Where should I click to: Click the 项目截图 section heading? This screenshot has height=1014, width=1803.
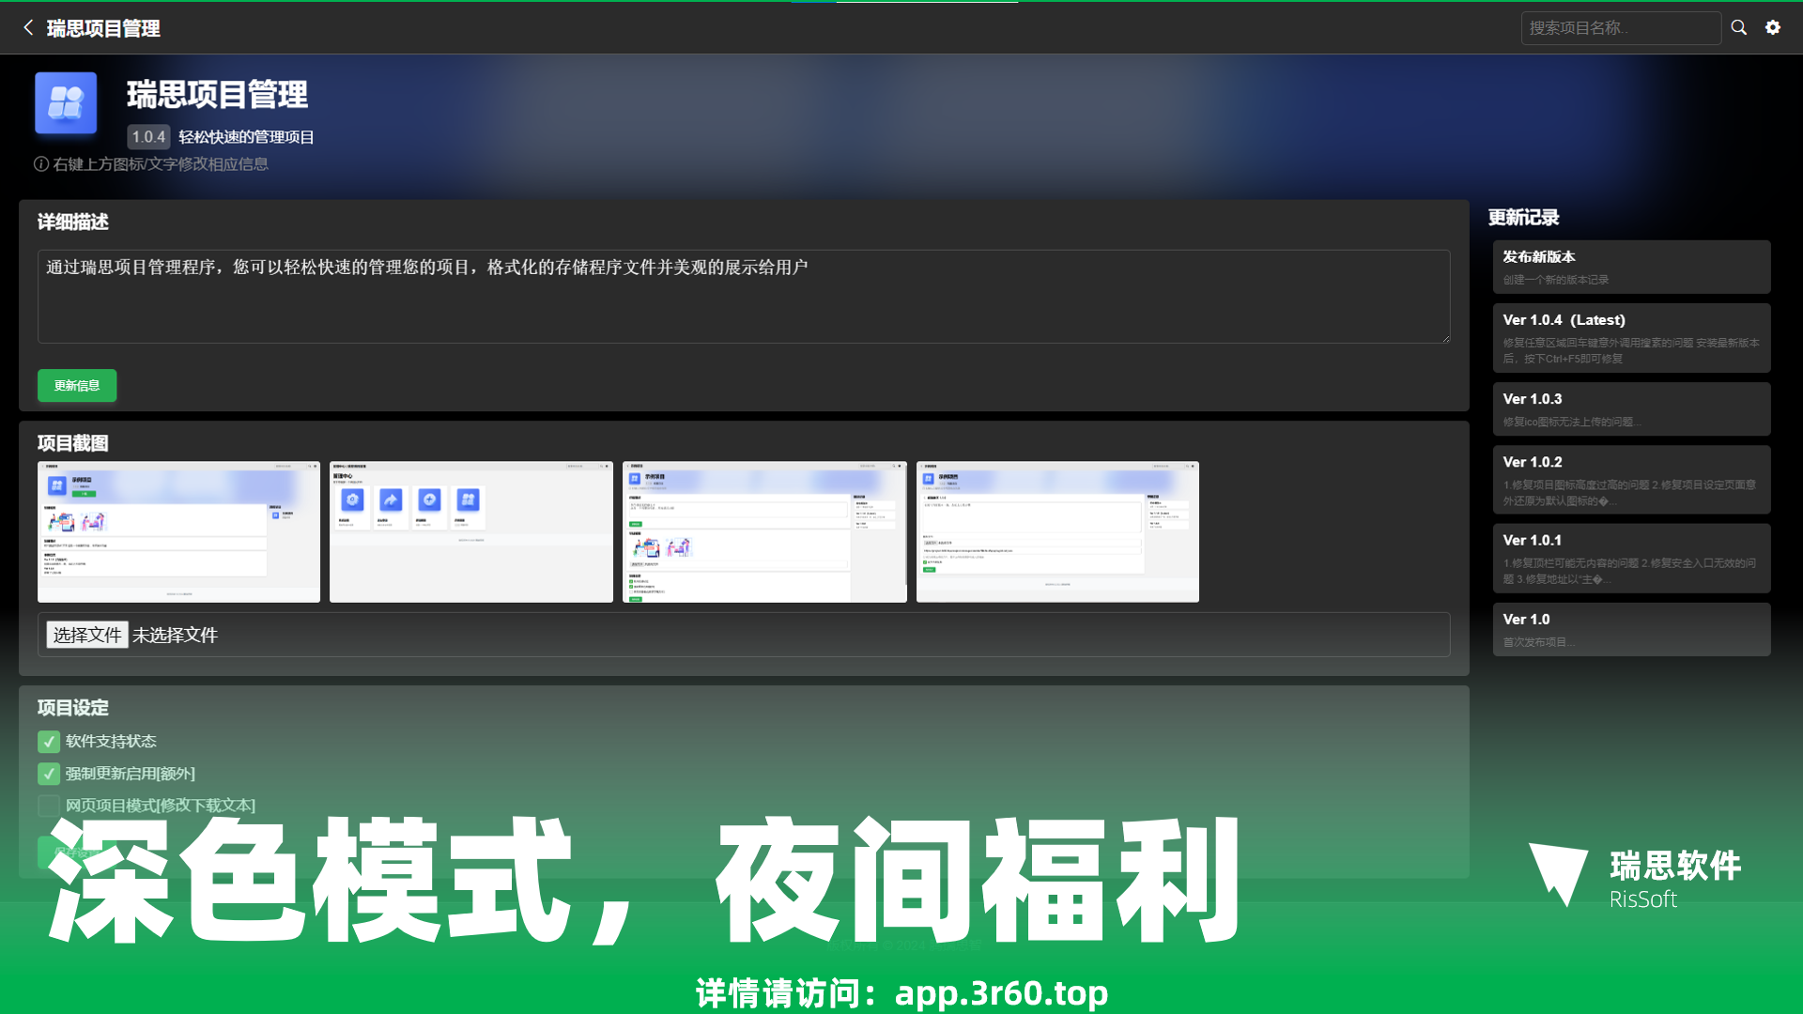click(x=73, y=443)
